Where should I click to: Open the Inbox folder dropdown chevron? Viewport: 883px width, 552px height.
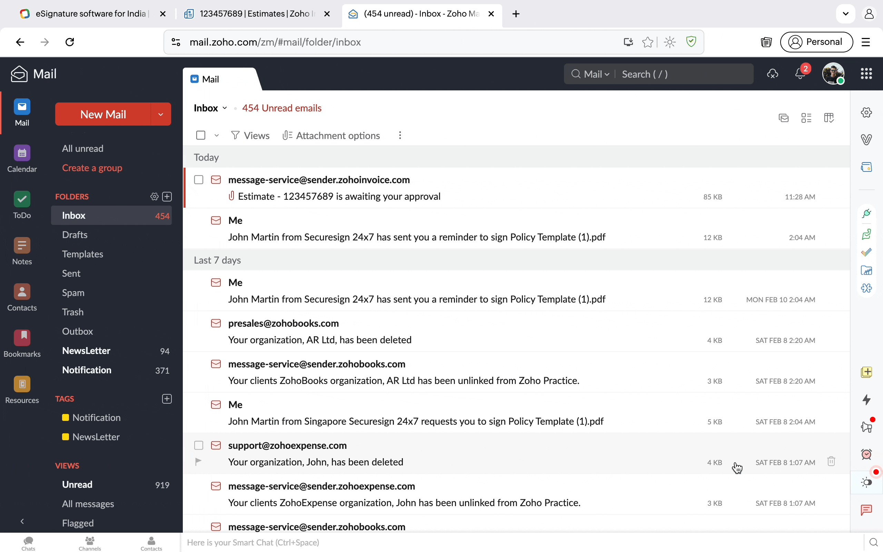225,108
